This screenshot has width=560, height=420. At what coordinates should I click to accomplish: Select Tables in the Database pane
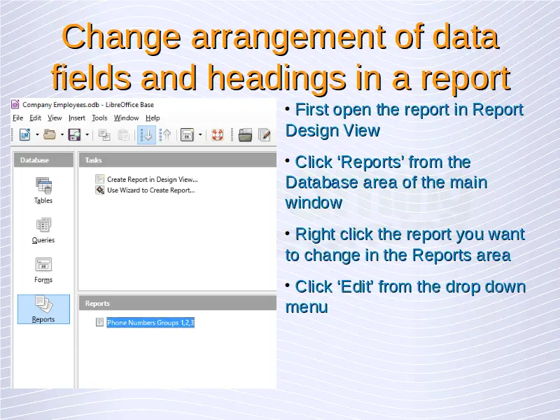tap(43, 190)
